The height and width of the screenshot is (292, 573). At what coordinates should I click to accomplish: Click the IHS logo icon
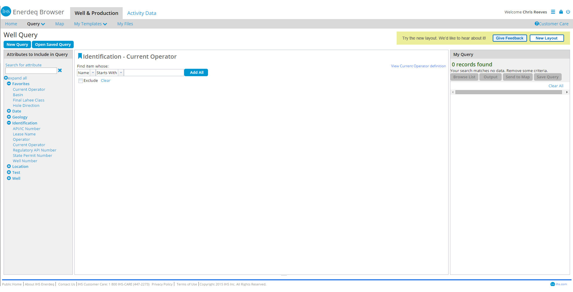click(6, 12)
